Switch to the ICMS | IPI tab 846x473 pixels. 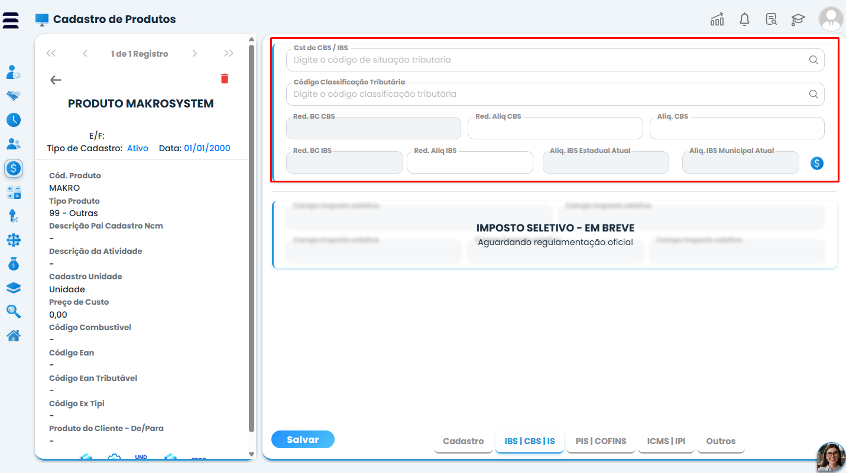(x=666, y=442)
